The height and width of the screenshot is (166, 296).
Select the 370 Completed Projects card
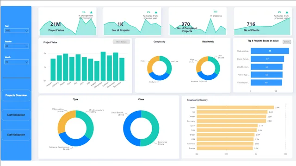197,21
